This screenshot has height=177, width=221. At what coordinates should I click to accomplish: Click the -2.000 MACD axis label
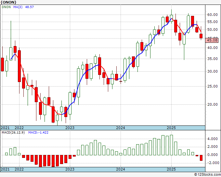213,163
